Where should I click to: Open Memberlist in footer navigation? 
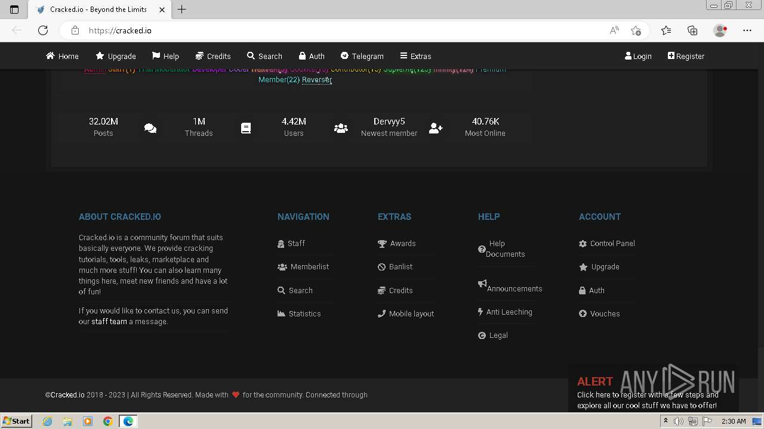point(303,267)
